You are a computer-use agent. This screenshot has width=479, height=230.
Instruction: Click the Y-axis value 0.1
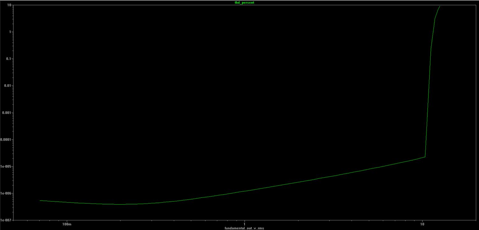(x=9, y=59)
